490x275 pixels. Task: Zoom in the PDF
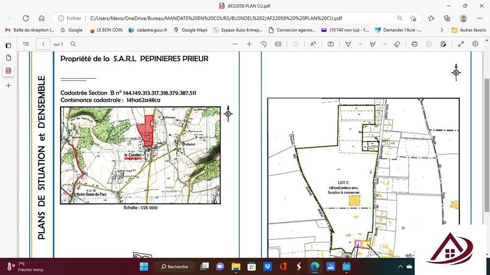[249, 44]
